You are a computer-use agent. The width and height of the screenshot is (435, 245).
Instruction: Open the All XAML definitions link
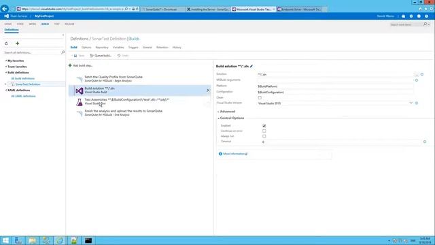(x=23, y=96)
